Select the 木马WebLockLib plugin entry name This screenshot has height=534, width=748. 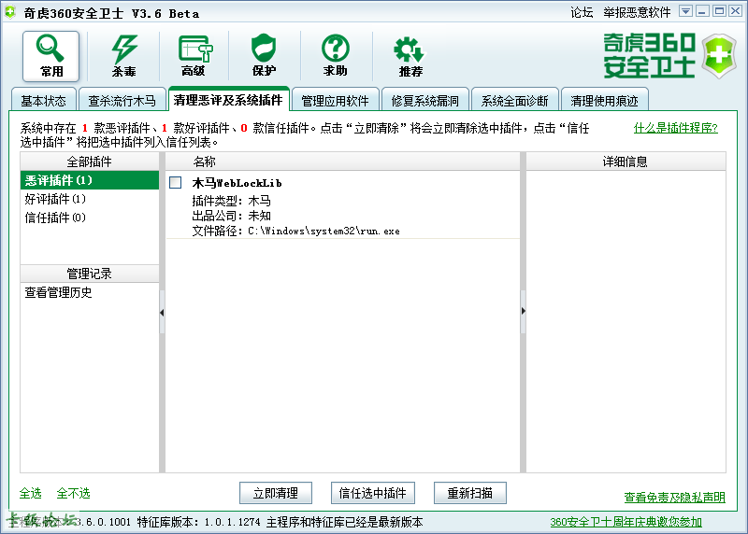coord(237,183)
